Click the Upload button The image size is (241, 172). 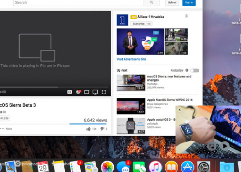pos(172,2)
